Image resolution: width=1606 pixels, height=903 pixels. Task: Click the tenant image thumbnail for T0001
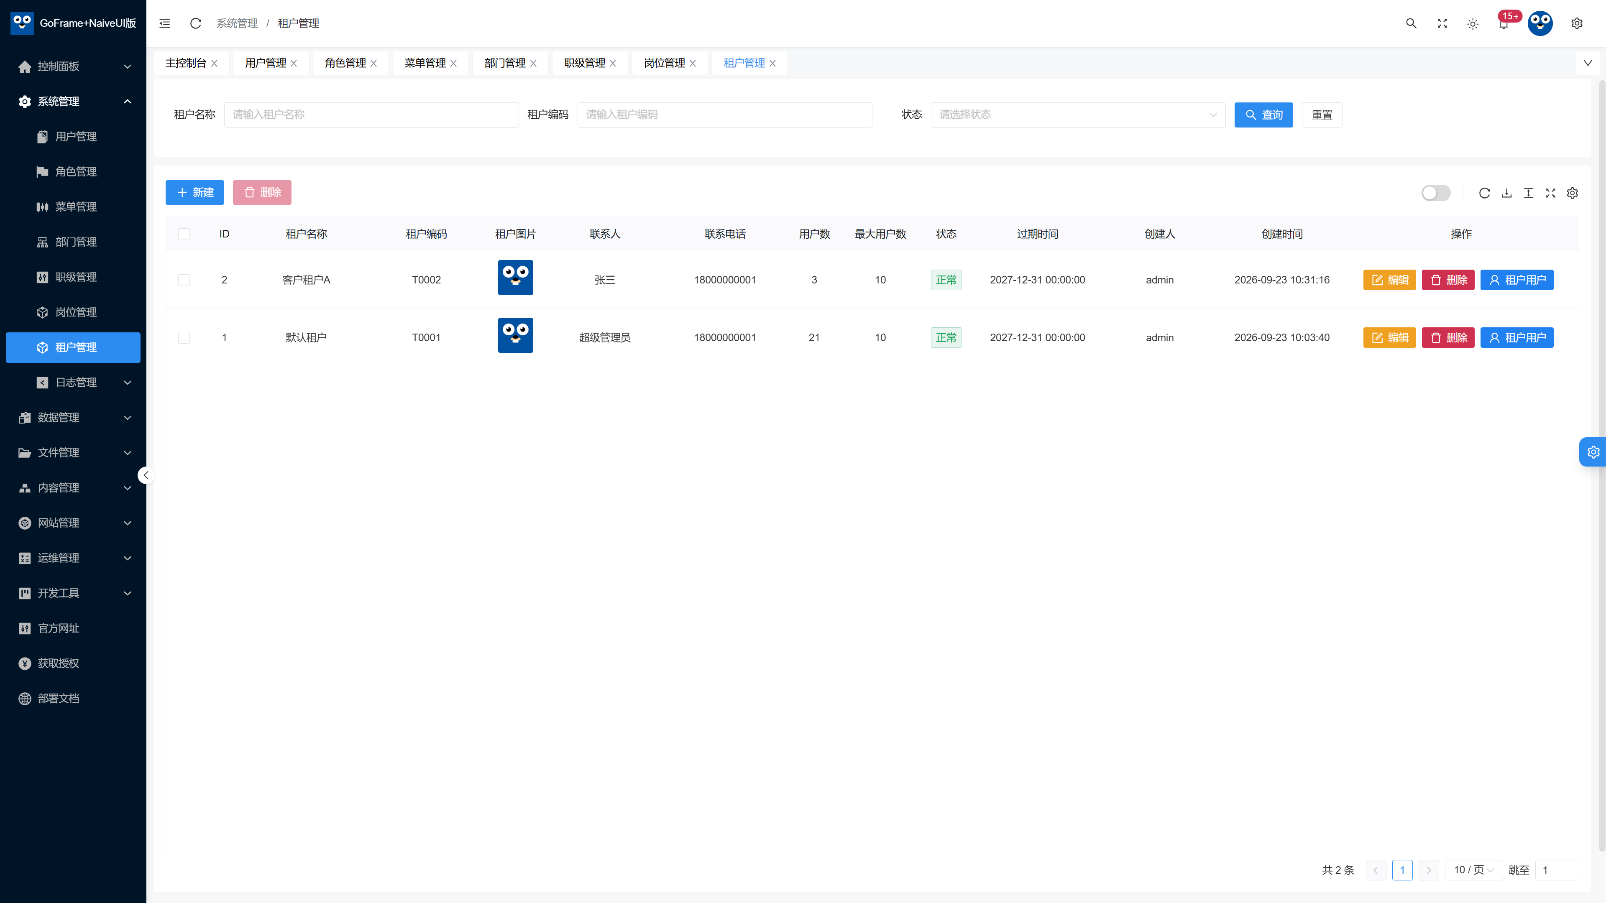[x=516, y=335]
